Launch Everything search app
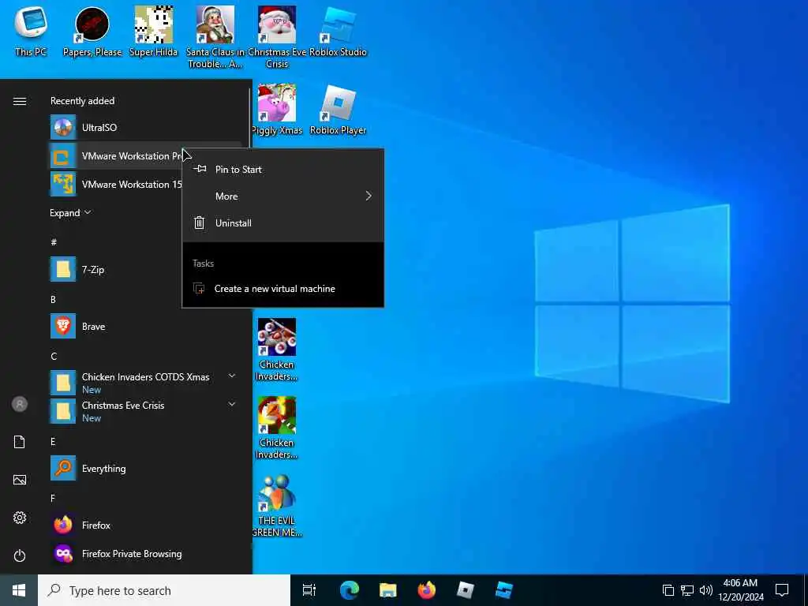The height and width of the screenshot is (606, 808). (145, 469)
